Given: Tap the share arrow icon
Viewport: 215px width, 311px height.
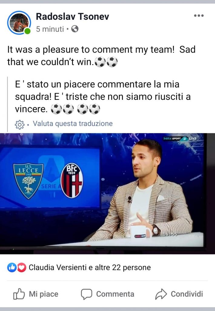Looking at the screenshot, I should pyautogui.click(x=161, y=294).
